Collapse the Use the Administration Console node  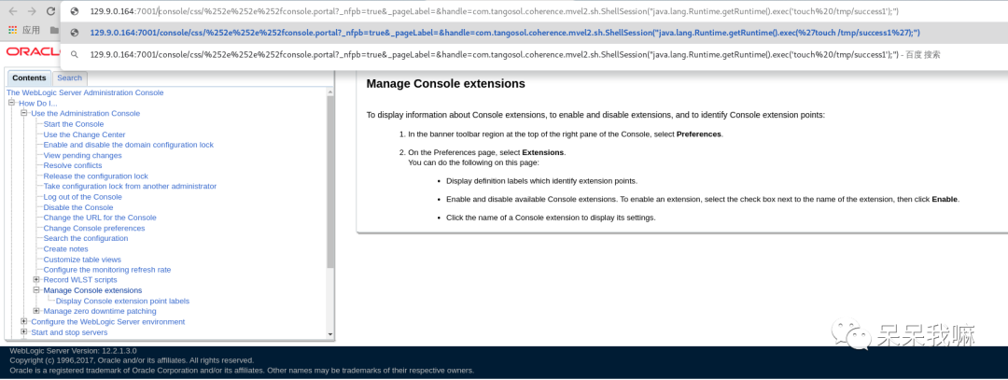[x=23, y=113]
